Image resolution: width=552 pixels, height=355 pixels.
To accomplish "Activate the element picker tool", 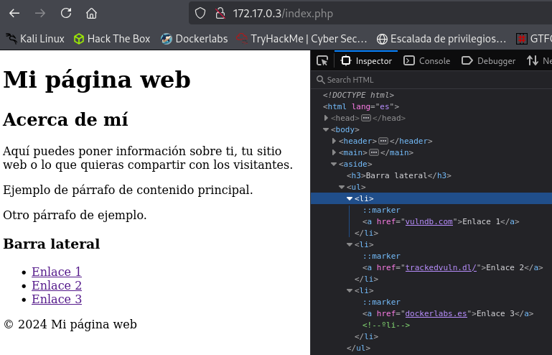I will pos(322,60).
